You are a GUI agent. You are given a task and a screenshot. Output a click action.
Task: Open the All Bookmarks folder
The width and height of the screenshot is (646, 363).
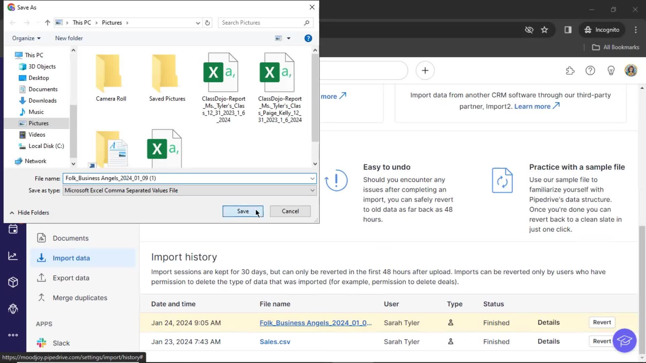pyautogui.click(x=616, y=47)
